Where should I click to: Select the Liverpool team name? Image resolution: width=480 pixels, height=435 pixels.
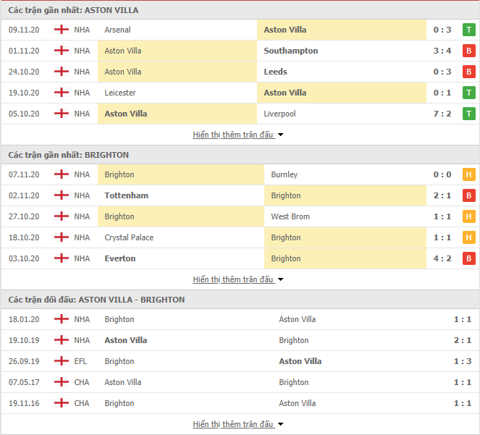(x=279, y=114)
